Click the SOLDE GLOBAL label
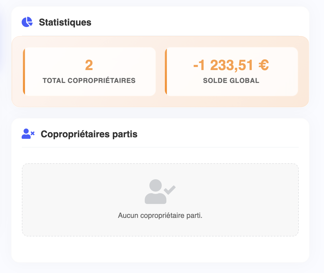Image resolution: width=324 pixels, height=273 pixels. (x=231, y=81)
